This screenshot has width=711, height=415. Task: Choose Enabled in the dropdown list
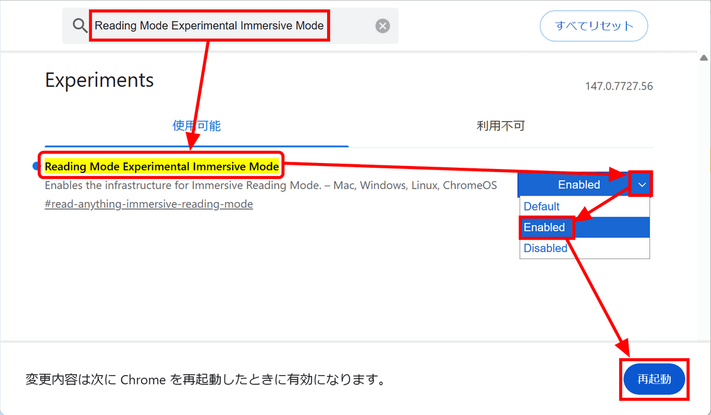click(x=585, y=227)
